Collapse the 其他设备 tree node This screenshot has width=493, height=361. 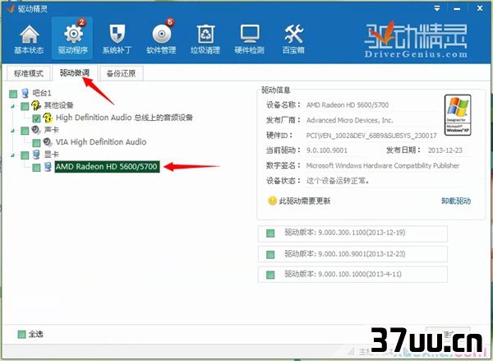tap(12, 106)
